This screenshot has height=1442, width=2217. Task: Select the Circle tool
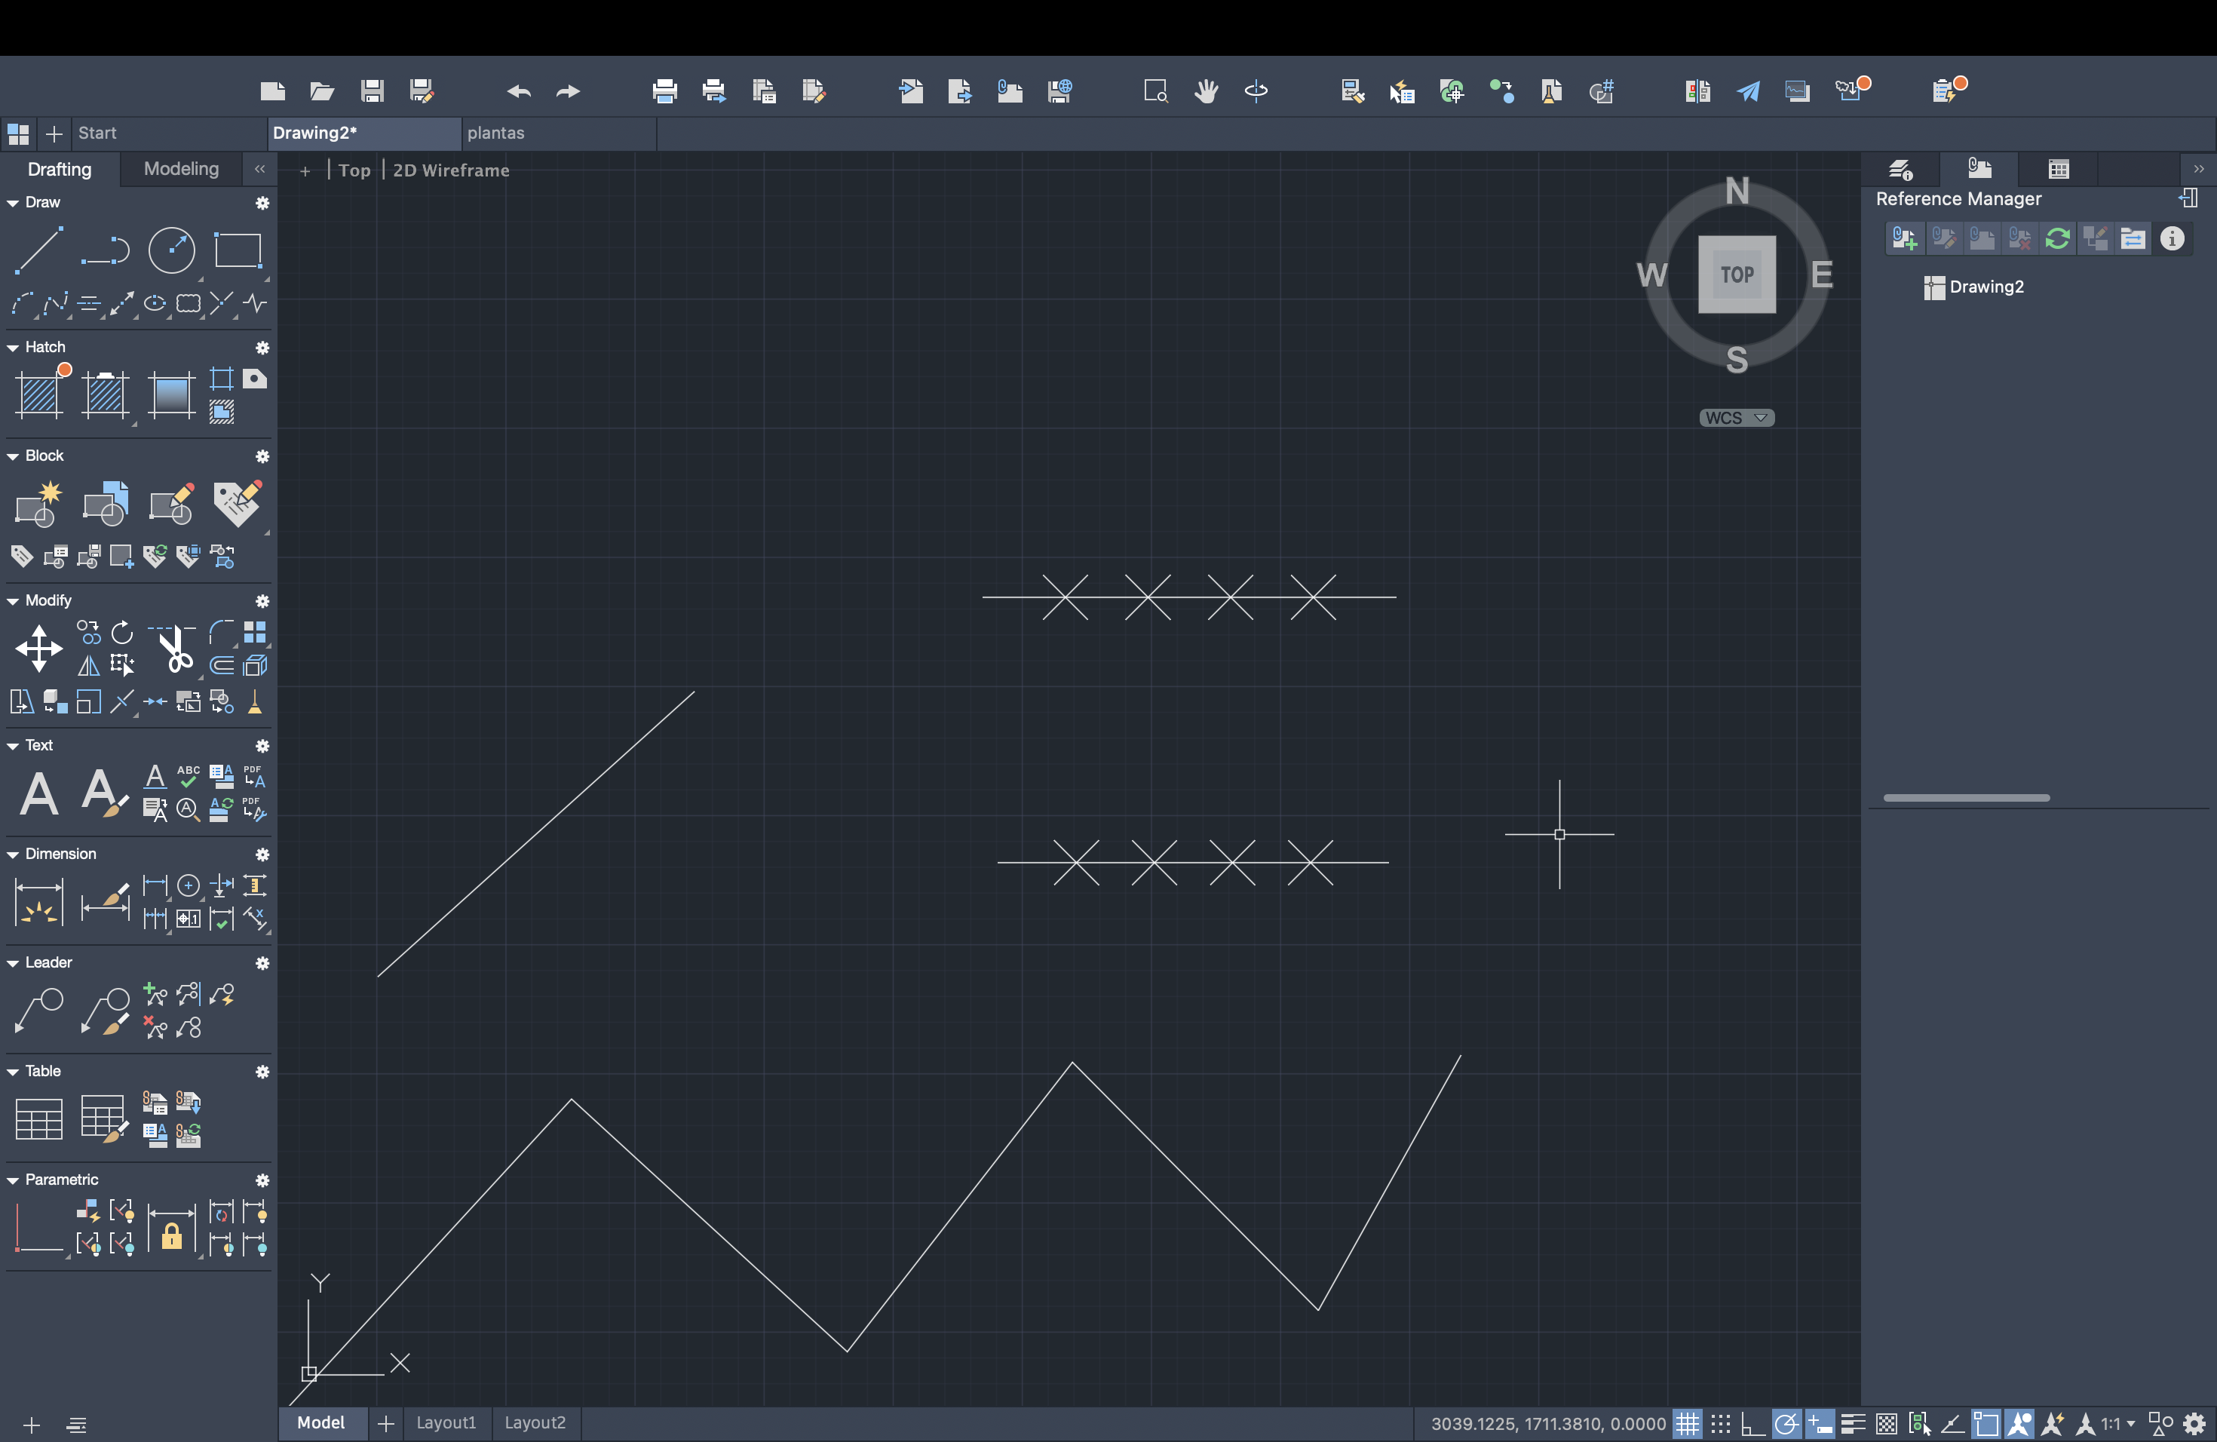171,250
